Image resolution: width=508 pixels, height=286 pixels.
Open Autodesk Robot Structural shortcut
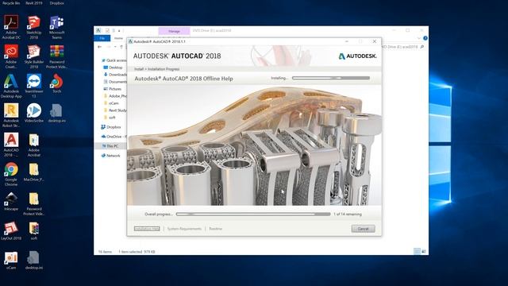click(x=11, y=114)
